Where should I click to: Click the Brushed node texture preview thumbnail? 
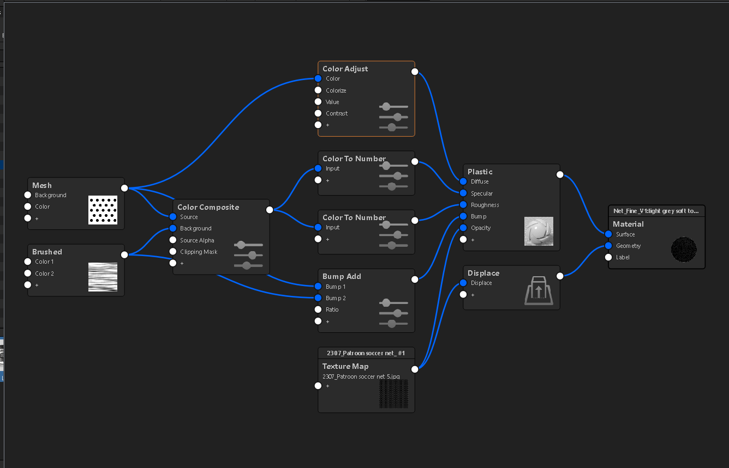103,277
